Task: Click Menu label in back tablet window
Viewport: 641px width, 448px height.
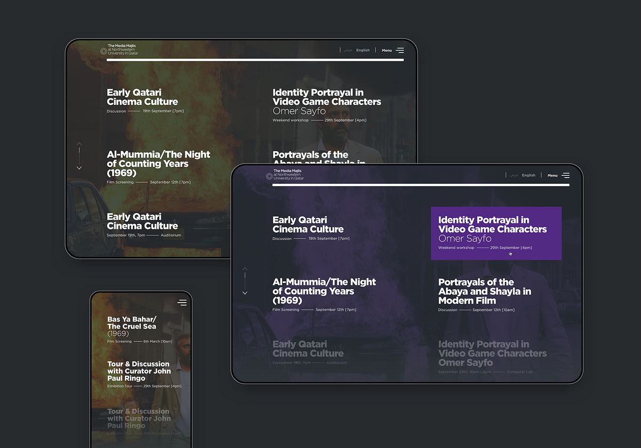Action: tap(387, 50)
